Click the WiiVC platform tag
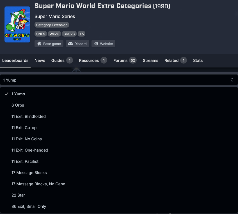The height and width of the screenshot is (214, 238). click(54, 34)
